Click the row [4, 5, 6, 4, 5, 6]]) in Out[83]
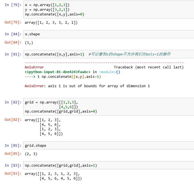This screenshot has width=194, height=184. point(61,178)
